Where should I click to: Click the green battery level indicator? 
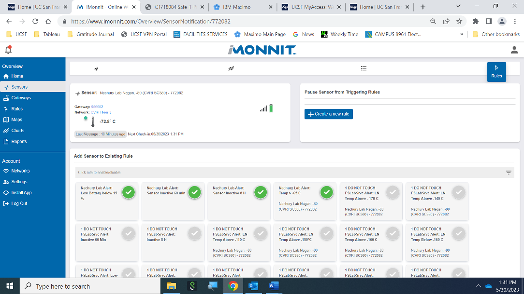pos(271,108)
